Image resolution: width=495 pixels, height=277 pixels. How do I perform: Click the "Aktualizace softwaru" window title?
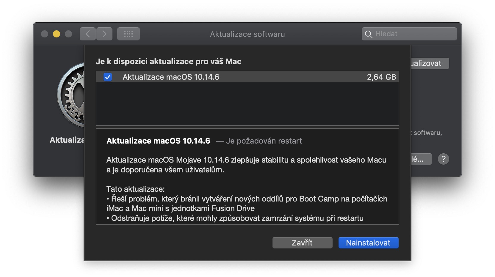point(247,34)
